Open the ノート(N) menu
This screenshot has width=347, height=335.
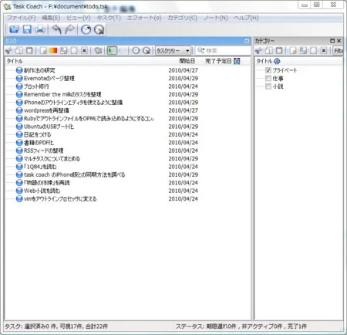click(x=216, y=18)
